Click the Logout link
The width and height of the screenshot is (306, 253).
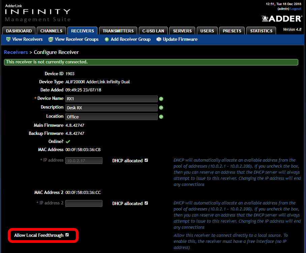296,9
